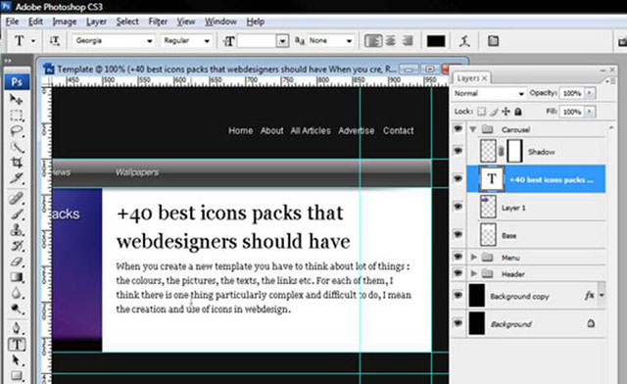Switch to the Layers tab

click(471, 78)
